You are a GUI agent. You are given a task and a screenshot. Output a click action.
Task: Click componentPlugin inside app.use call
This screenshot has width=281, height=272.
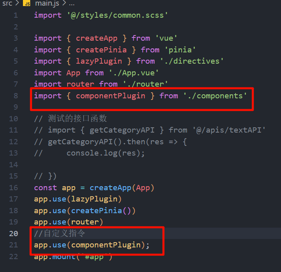point(106,245)
